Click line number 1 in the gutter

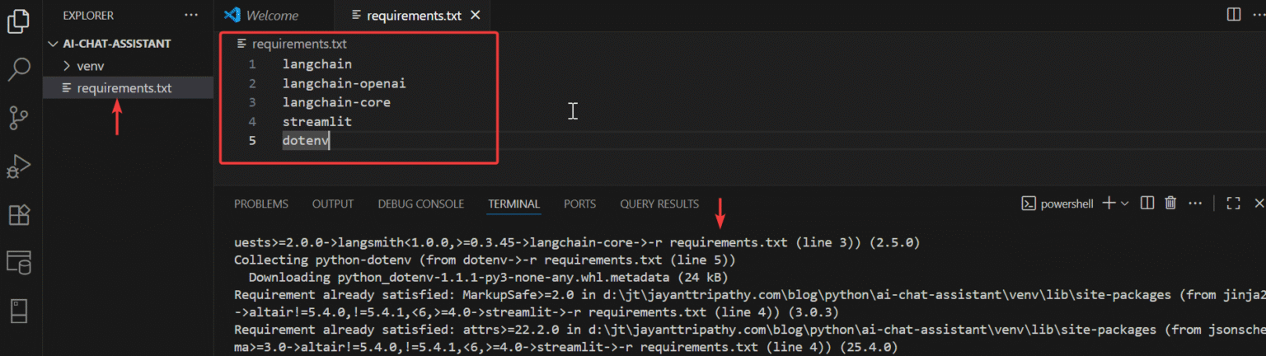[252, 63]
